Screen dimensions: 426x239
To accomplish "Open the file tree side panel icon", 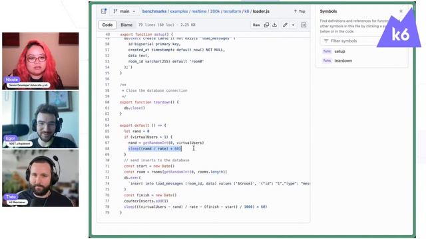I will tap(104, 11).
